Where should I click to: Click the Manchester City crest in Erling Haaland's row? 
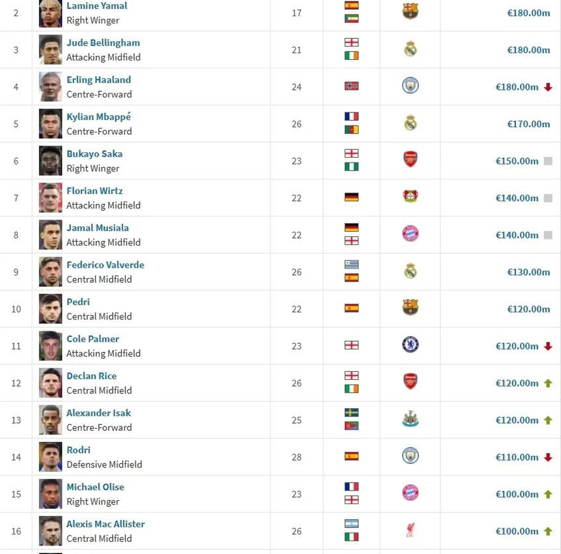tap(410, 85)
